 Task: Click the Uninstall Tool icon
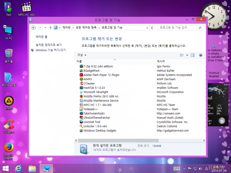click(81, 122)
